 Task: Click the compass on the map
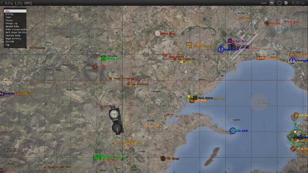click(x=116, y=120)
